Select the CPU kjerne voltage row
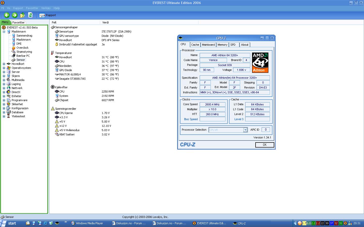Image resolution: width=364 pixels, height=227 pixels. 82,113
